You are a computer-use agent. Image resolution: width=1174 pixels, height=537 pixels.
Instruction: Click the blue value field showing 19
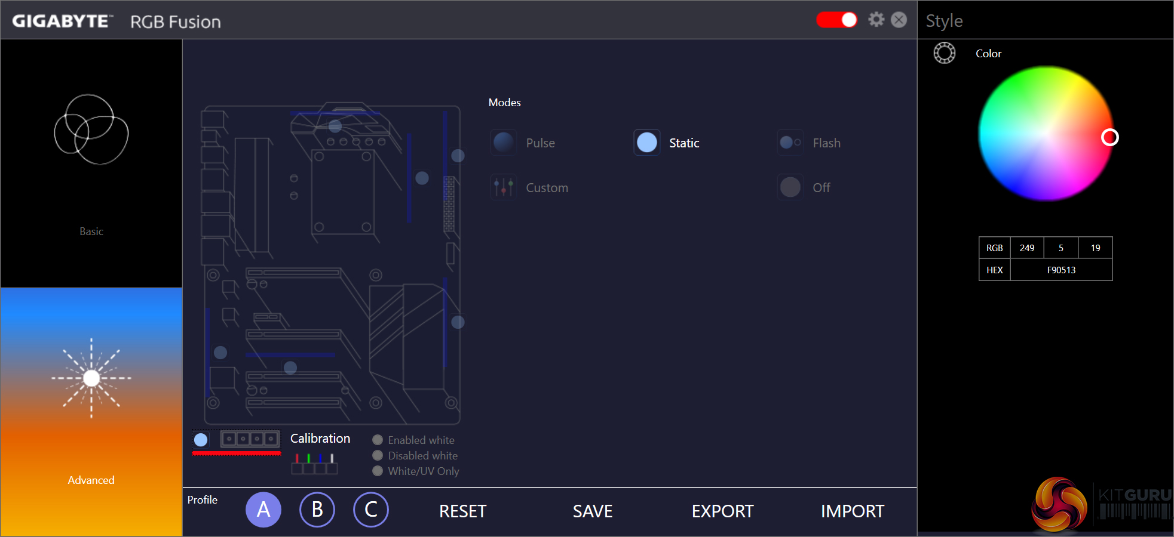point(1095,248)
